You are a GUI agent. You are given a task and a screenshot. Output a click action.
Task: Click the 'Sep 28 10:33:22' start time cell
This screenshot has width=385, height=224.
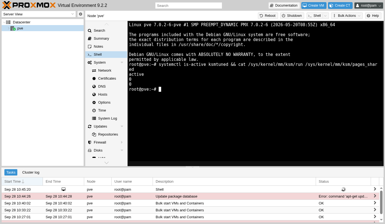point(22,210)
